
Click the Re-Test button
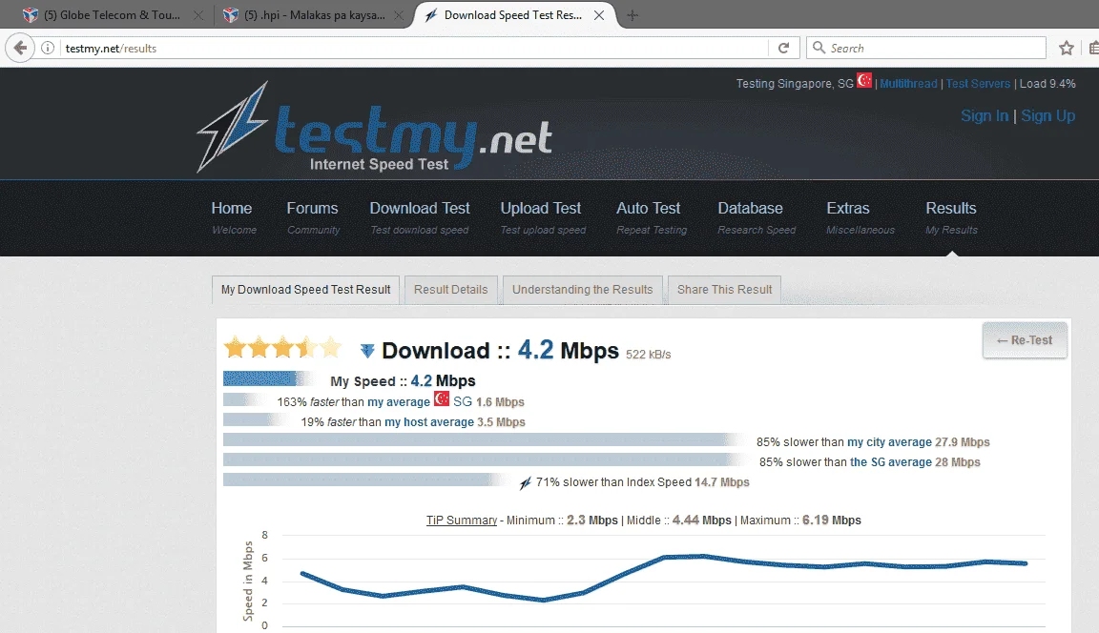1025,340
